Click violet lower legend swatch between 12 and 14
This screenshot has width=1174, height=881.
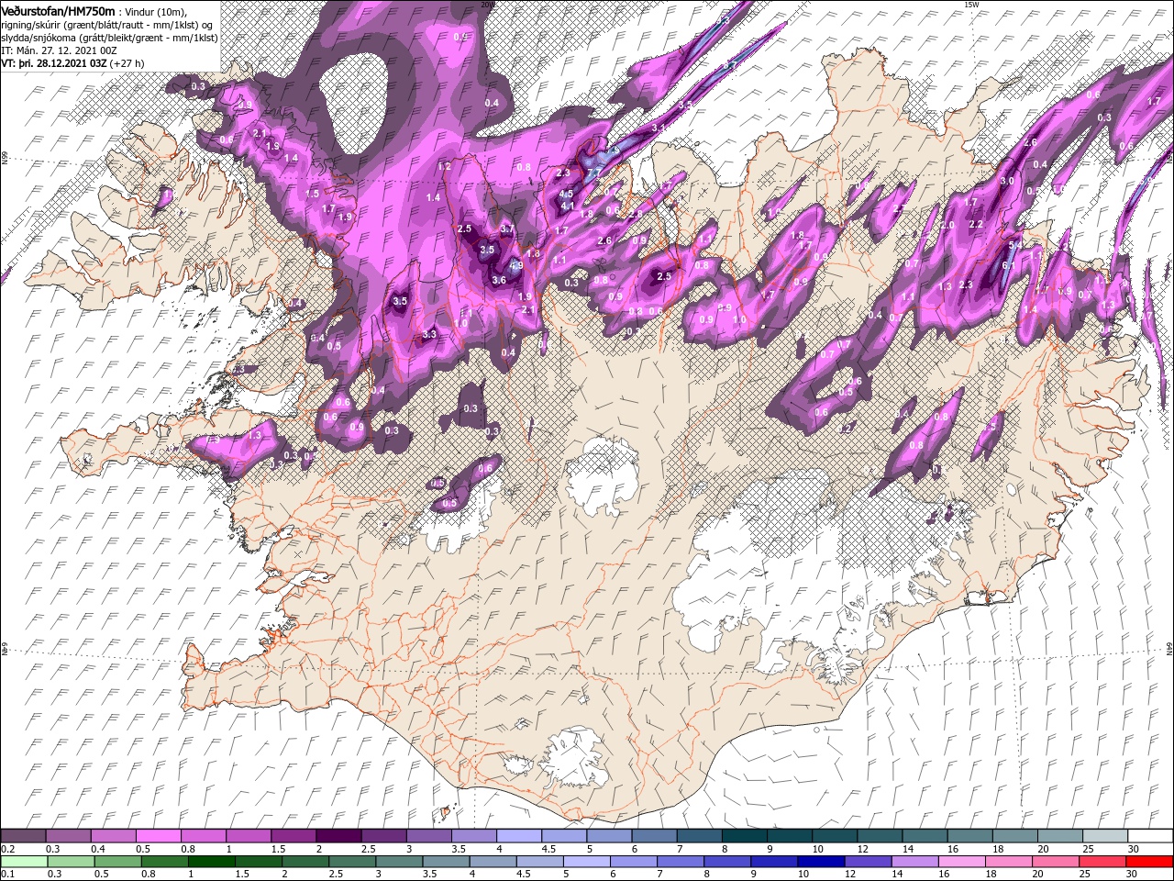[x=869, y=862]
